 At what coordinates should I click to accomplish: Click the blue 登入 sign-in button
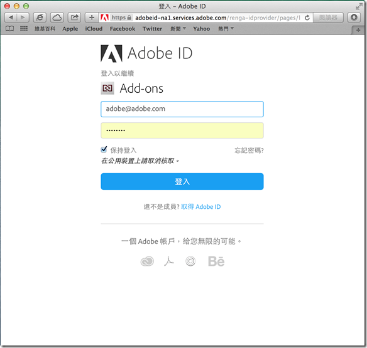(182, 181)
